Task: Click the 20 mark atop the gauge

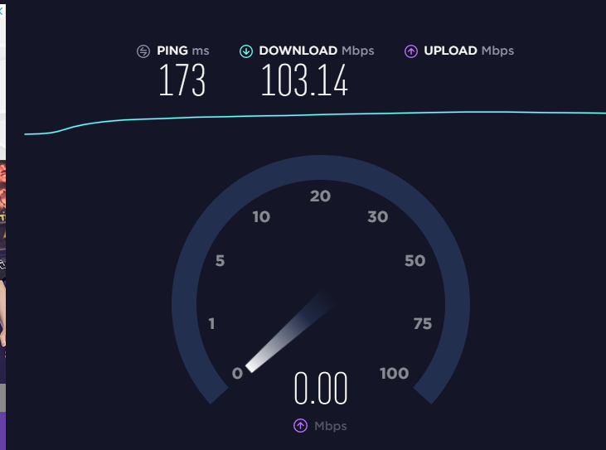Action: pyautogui.click(x=320, y=196)
